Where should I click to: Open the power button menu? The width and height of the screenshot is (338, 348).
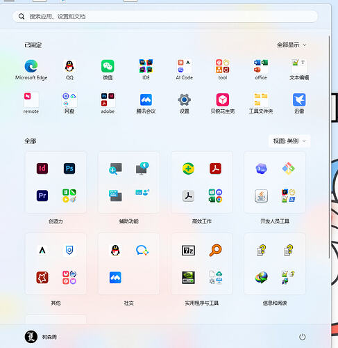click(302, 337)
